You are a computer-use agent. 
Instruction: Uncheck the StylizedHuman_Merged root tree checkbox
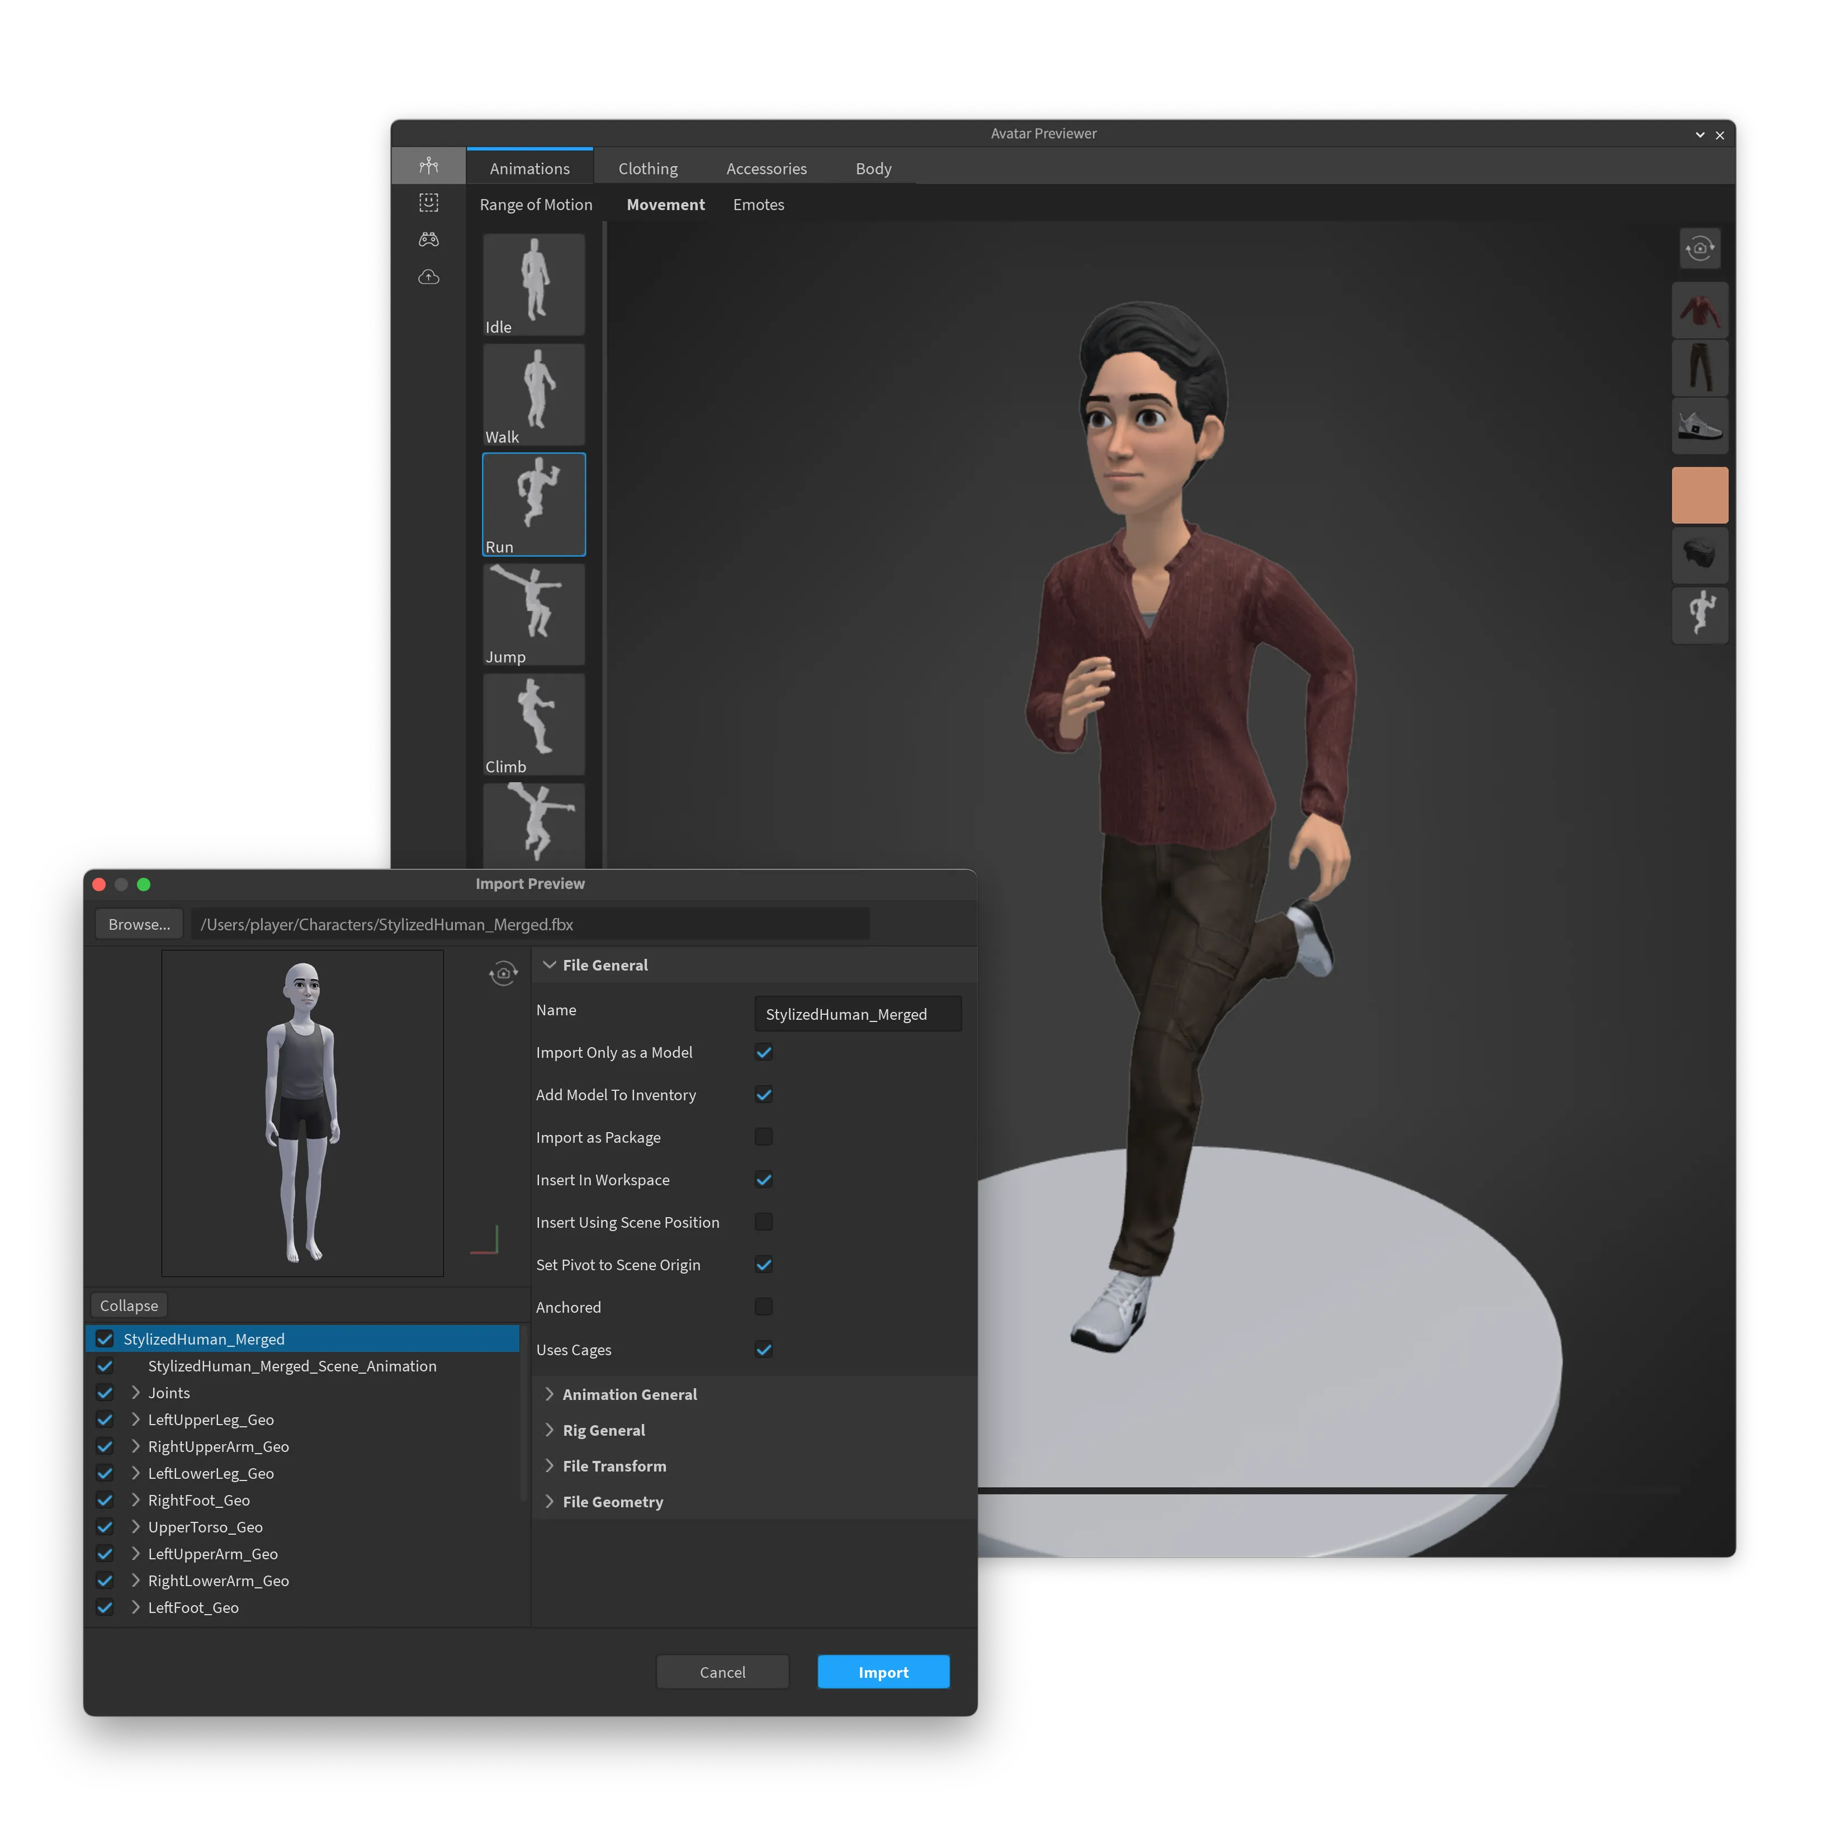tap(105, 1339)
